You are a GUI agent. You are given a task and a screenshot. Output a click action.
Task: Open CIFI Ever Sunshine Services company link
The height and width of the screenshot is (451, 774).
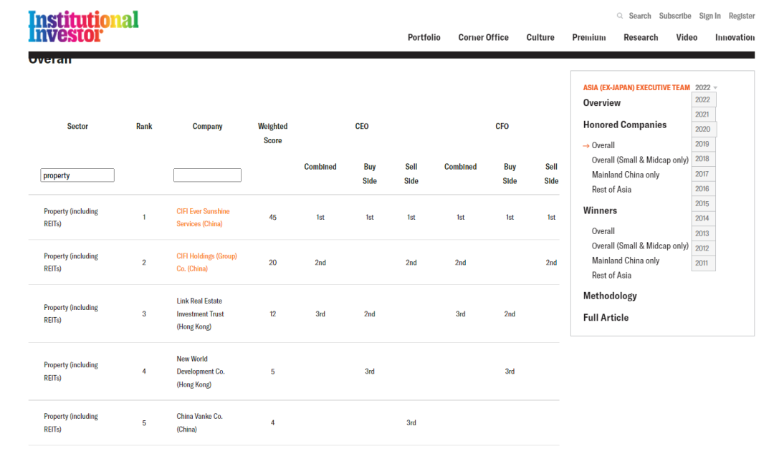click(203, 218)
